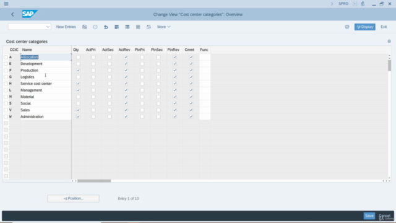Click the horizontal scrollbar thumb
396x223 pixels.
coord(94,181)
